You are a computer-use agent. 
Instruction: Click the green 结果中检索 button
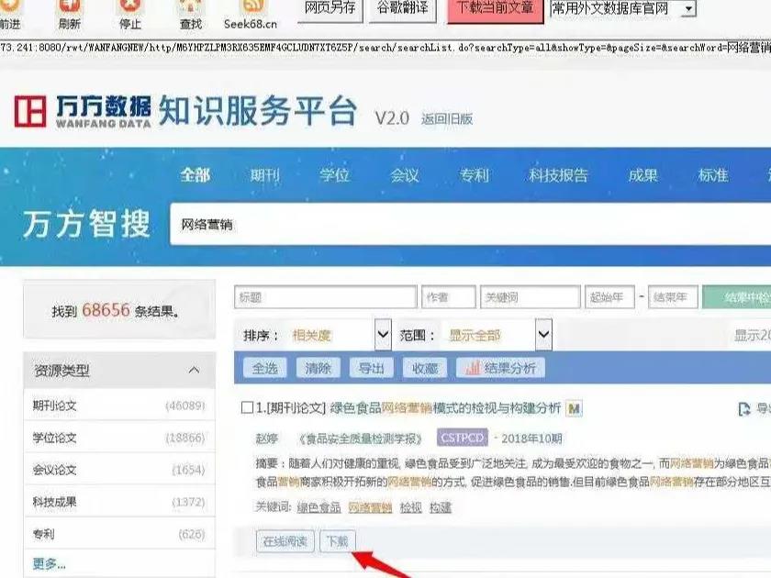pyautogui.click(x=736, y=297)
